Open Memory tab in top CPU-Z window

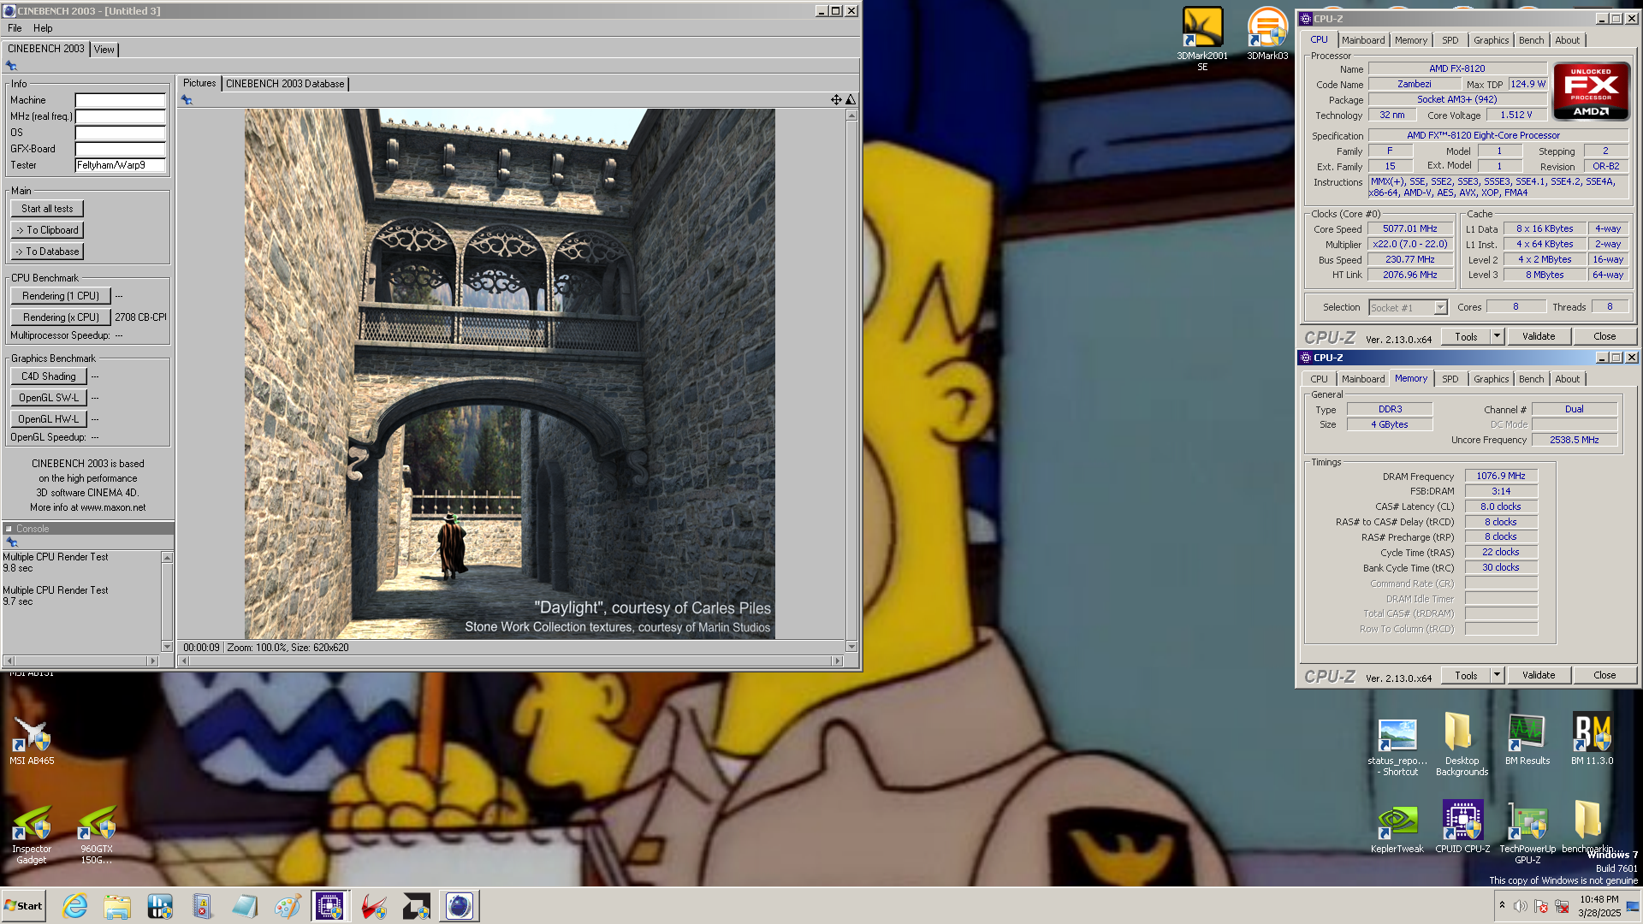pos(1411,40)
